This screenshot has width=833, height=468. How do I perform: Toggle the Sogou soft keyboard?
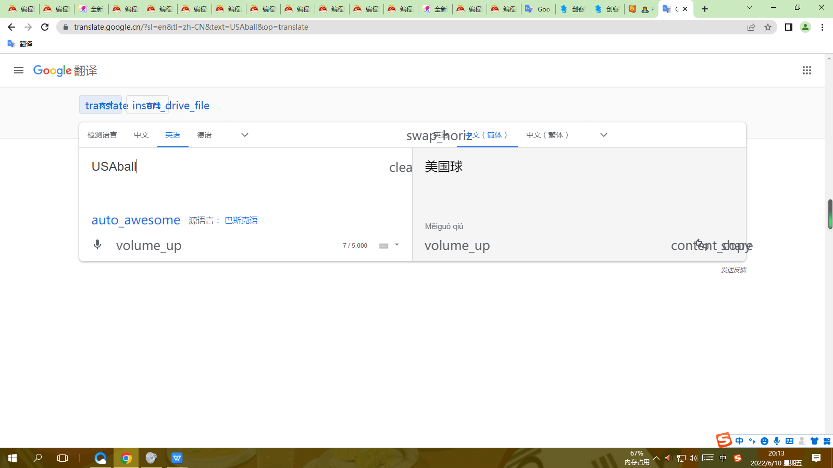[789, 441]
